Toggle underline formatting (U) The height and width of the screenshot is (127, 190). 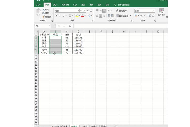pyautogui.click(x=63, y=16)
